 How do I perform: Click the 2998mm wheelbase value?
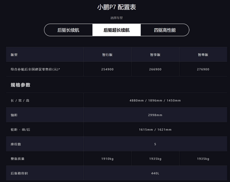155,115
